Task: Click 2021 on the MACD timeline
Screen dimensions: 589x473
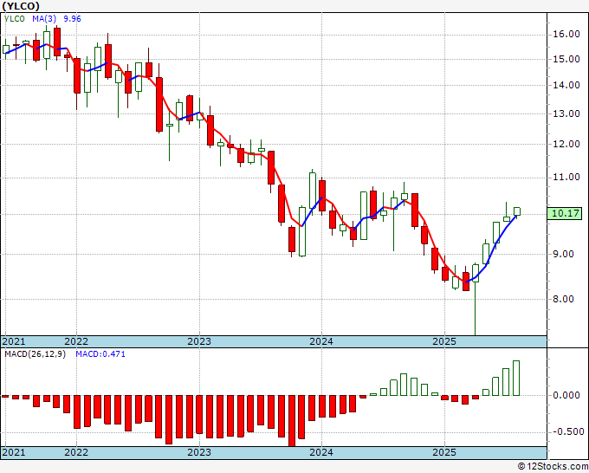Action: click(14, 452)
